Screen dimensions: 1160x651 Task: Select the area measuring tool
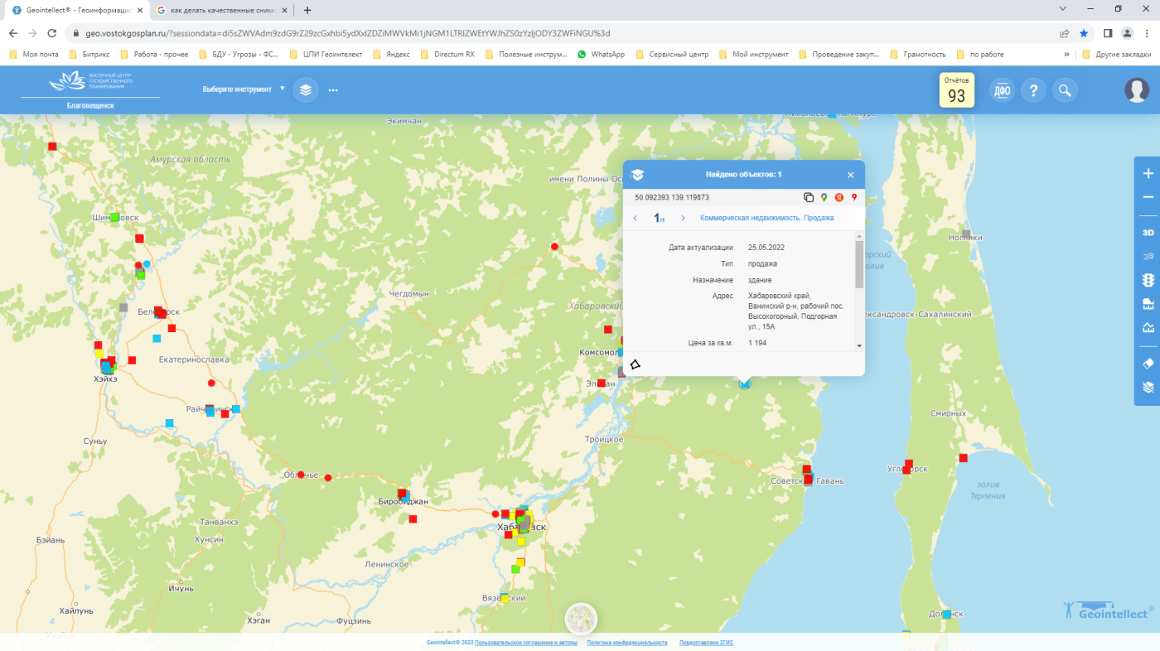[1148, 303]
